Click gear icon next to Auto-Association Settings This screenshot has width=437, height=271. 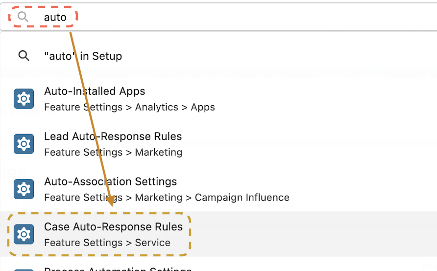24,189
